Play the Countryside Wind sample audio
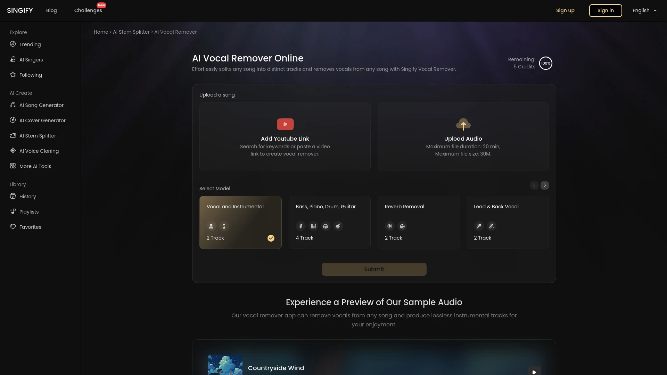The width and height of the screenshot is (667, 375). pyautogui.click(x=534, y=371)
